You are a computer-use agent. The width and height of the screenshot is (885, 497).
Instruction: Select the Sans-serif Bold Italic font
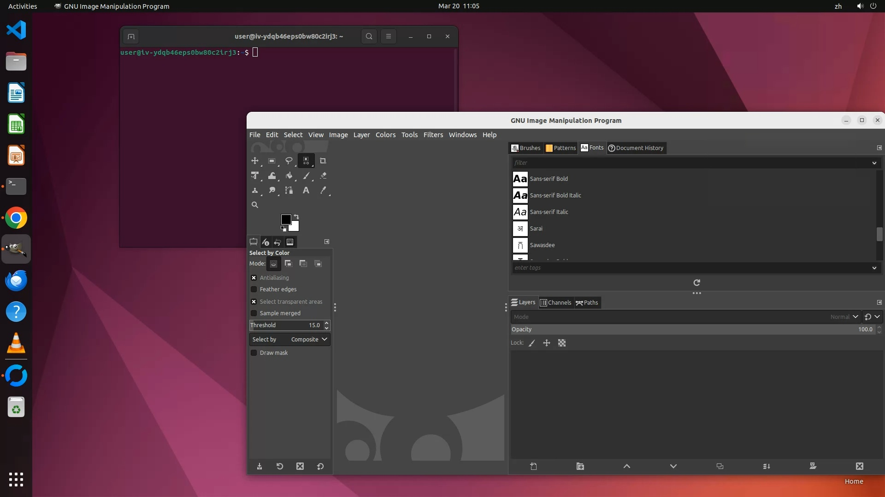click(555, 195)
